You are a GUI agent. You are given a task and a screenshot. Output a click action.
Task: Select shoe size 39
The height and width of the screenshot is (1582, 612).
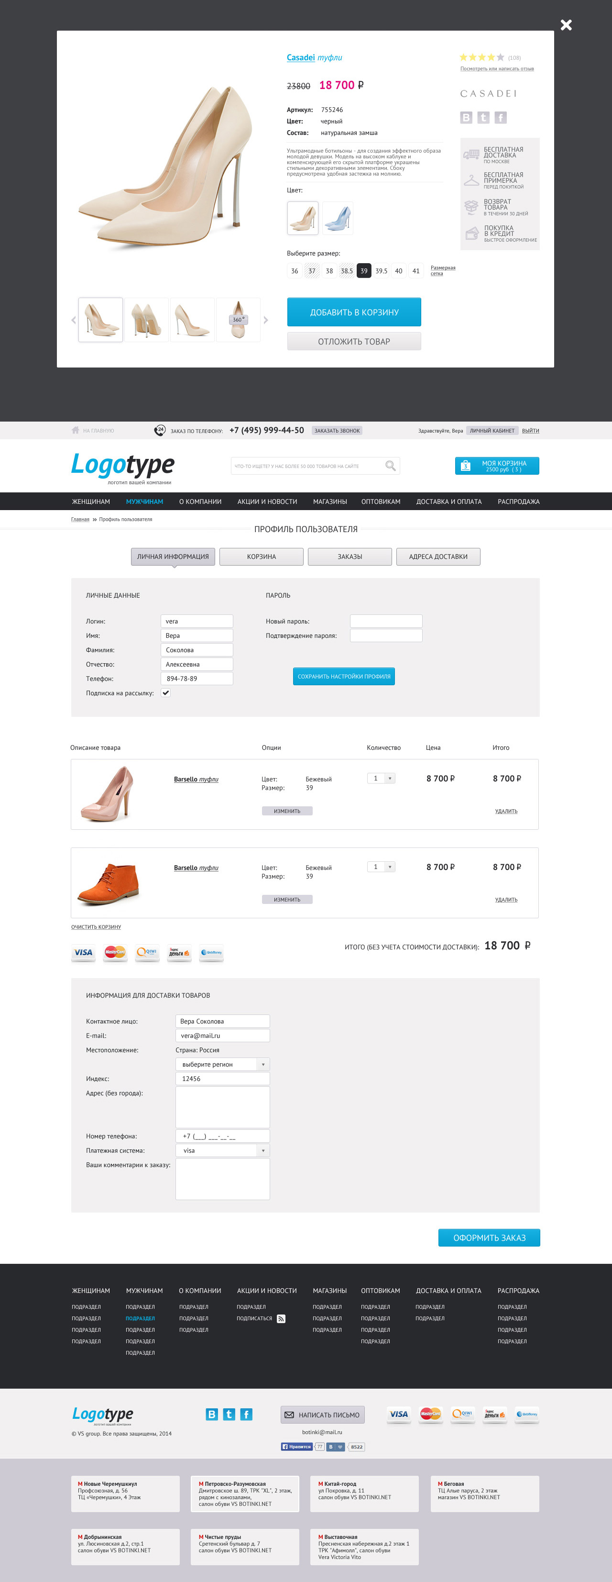[x=364, y=271]
